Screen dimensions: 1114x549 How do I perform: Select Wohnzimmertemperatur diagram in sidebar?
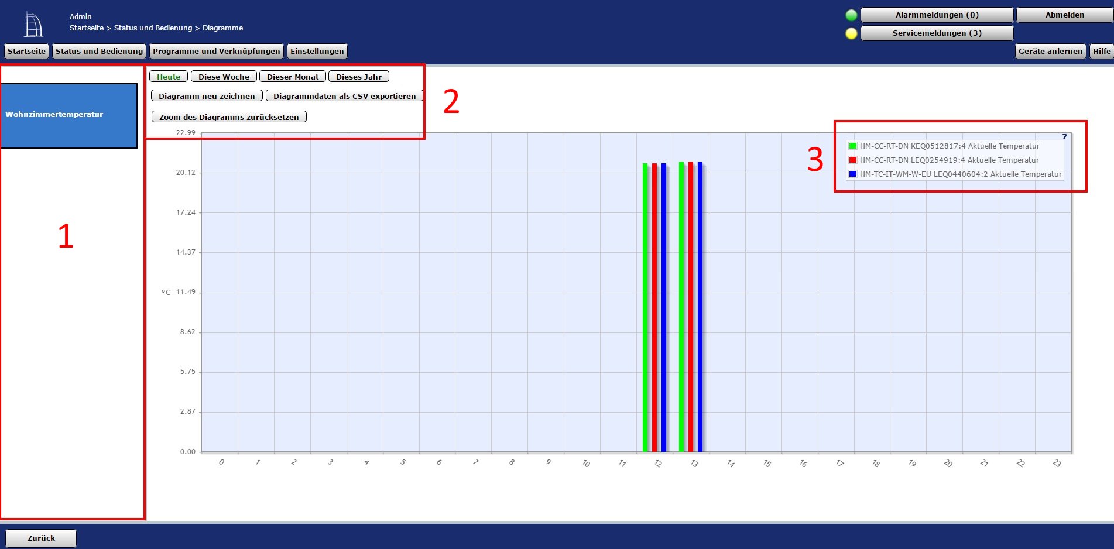(69, 115)
